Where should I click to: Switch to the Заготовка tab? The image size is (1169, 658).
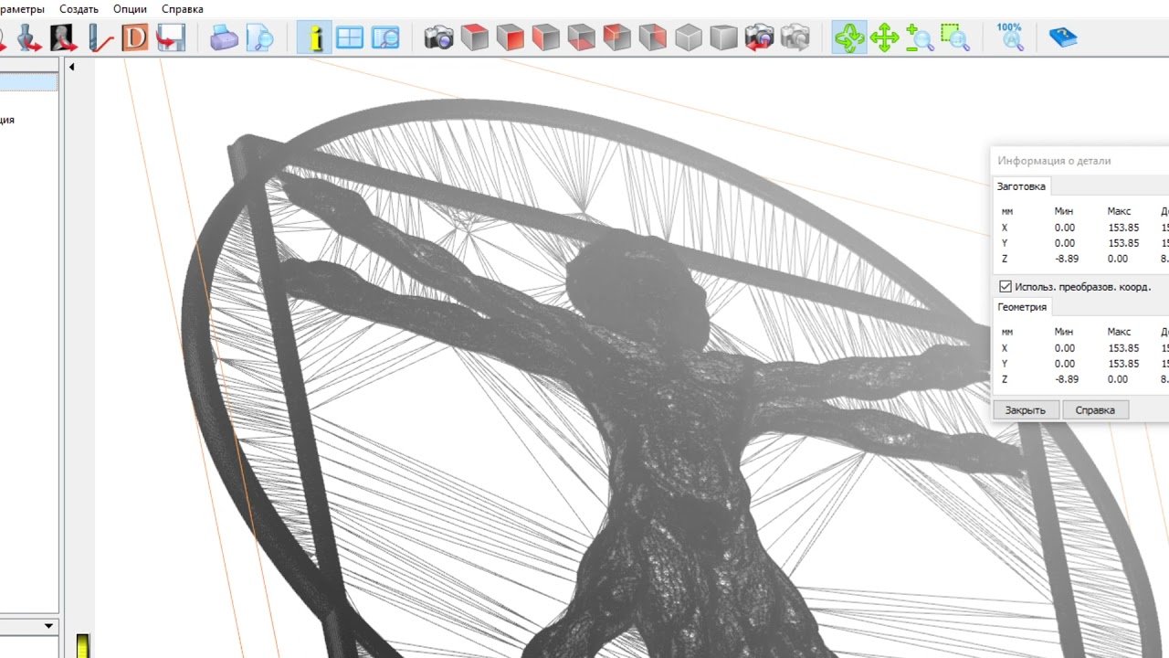tap(1021, 186)
